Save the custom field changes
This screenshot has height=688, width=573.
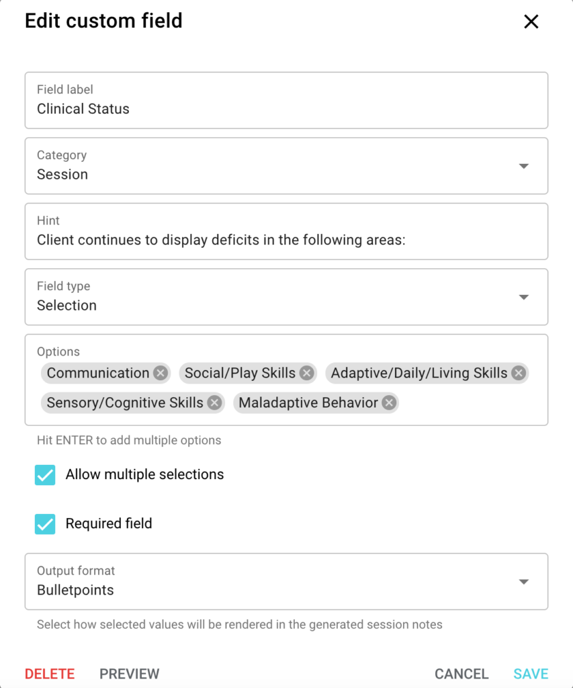point(530,674)
